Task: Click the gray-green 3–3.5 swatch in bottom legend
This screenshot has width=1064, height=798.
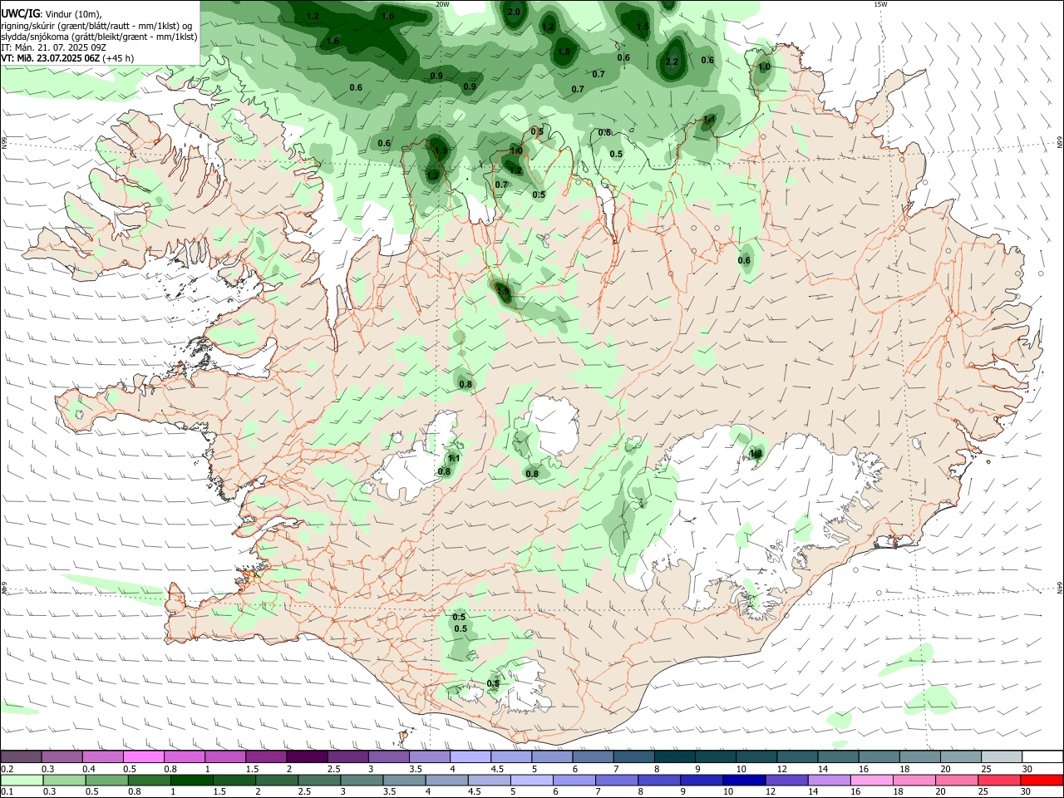Action: 362,780
